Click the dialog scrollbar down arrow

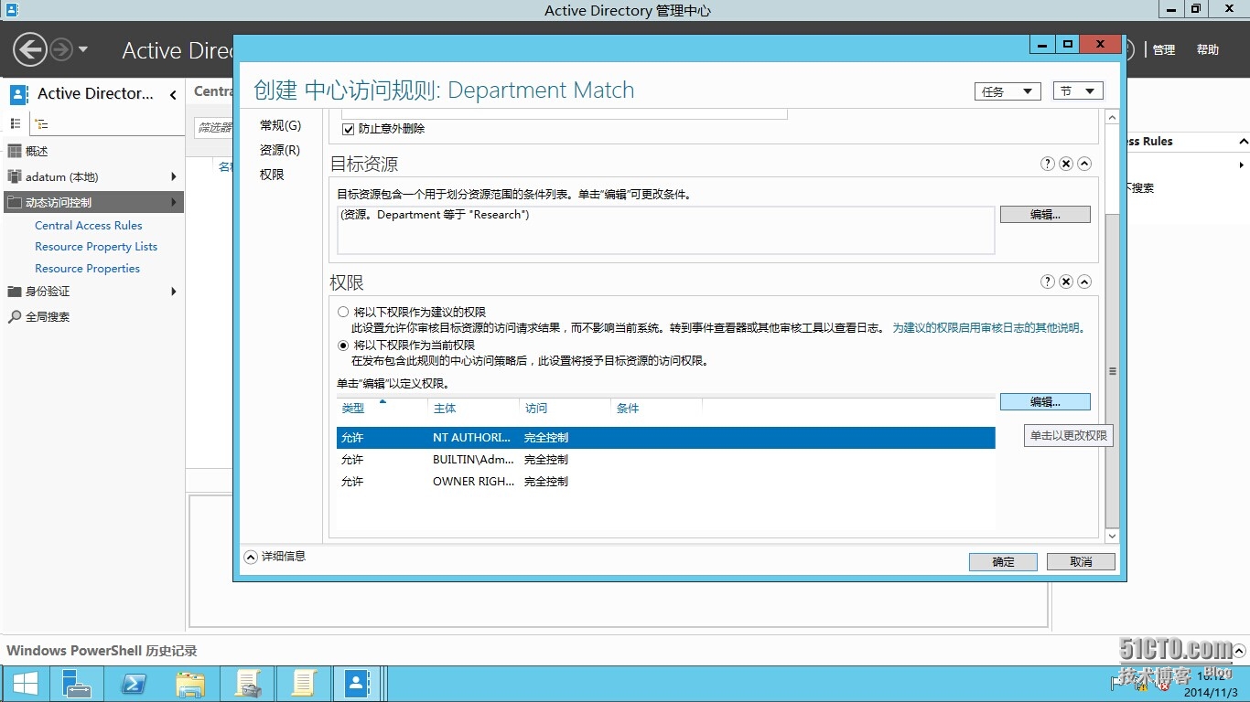point(1113,536)
